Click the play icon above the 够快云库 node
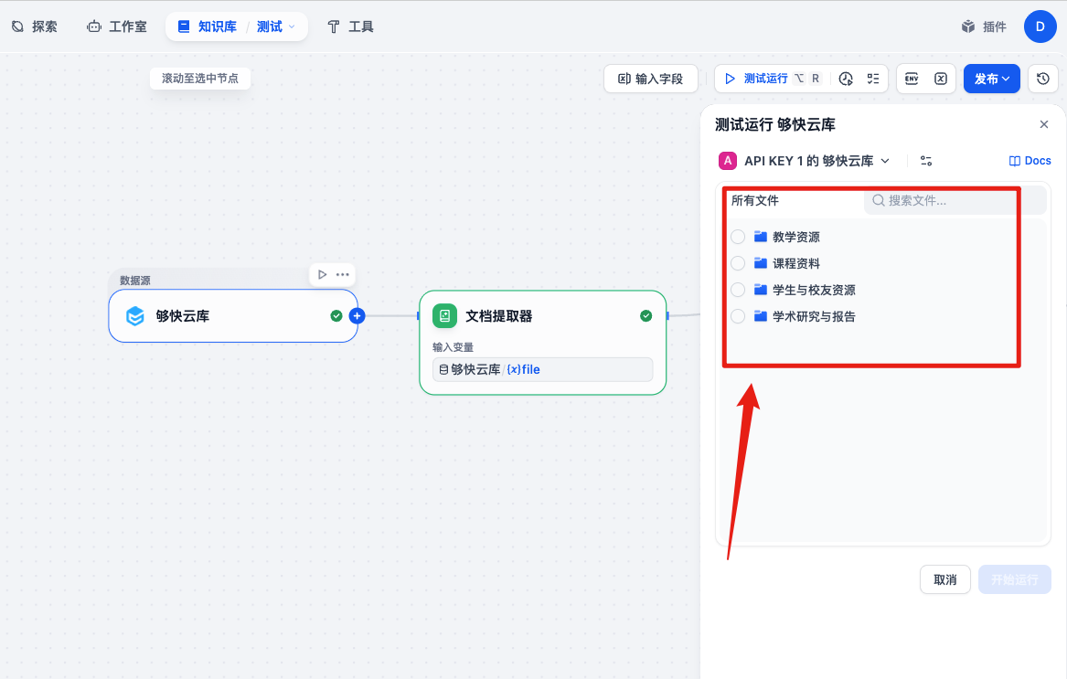1067x679 pixels. (x=322, y=274)
